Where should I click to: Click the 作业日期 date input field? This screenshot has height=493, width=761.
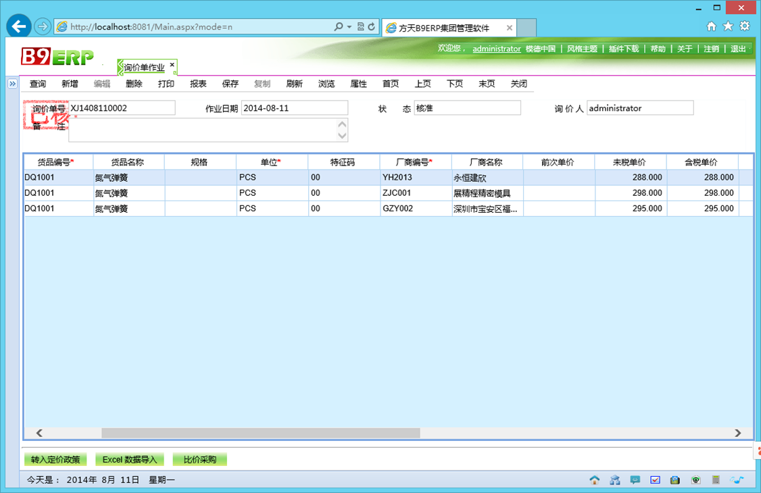click(x=294, y=108)
